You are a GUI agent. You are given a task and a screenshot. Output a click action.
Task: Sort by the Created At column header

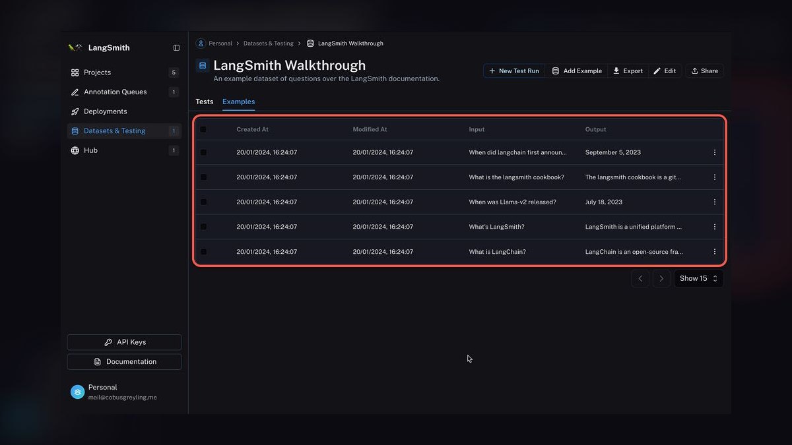coord(253,129)
